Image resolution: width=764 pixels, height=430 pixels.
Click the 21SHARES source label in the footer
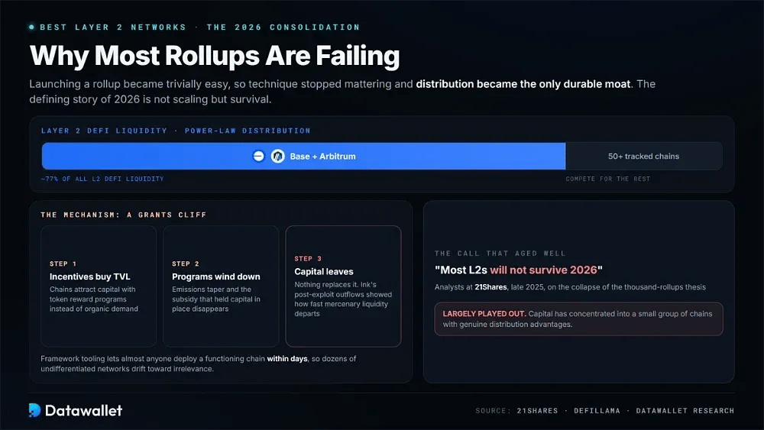point(537,410)
